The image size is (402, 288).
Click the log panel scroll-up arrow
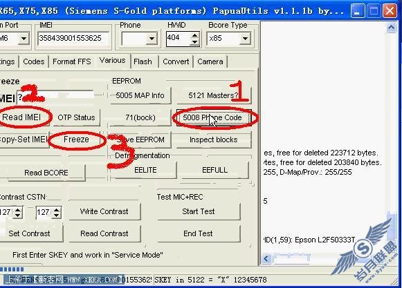(391, 27)
